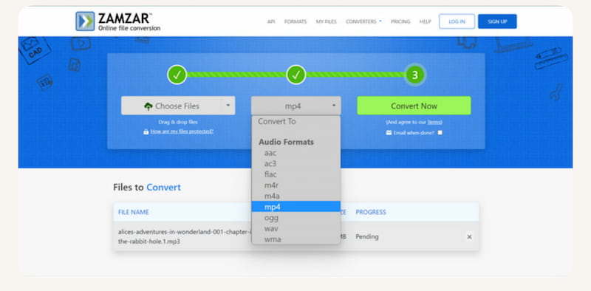Remove the pending mp3 file with X

click(469, 237)
